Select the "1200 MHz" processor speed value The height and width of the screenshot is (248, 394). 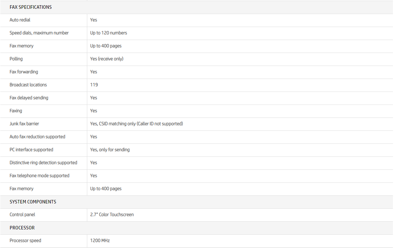pos(100,241)
